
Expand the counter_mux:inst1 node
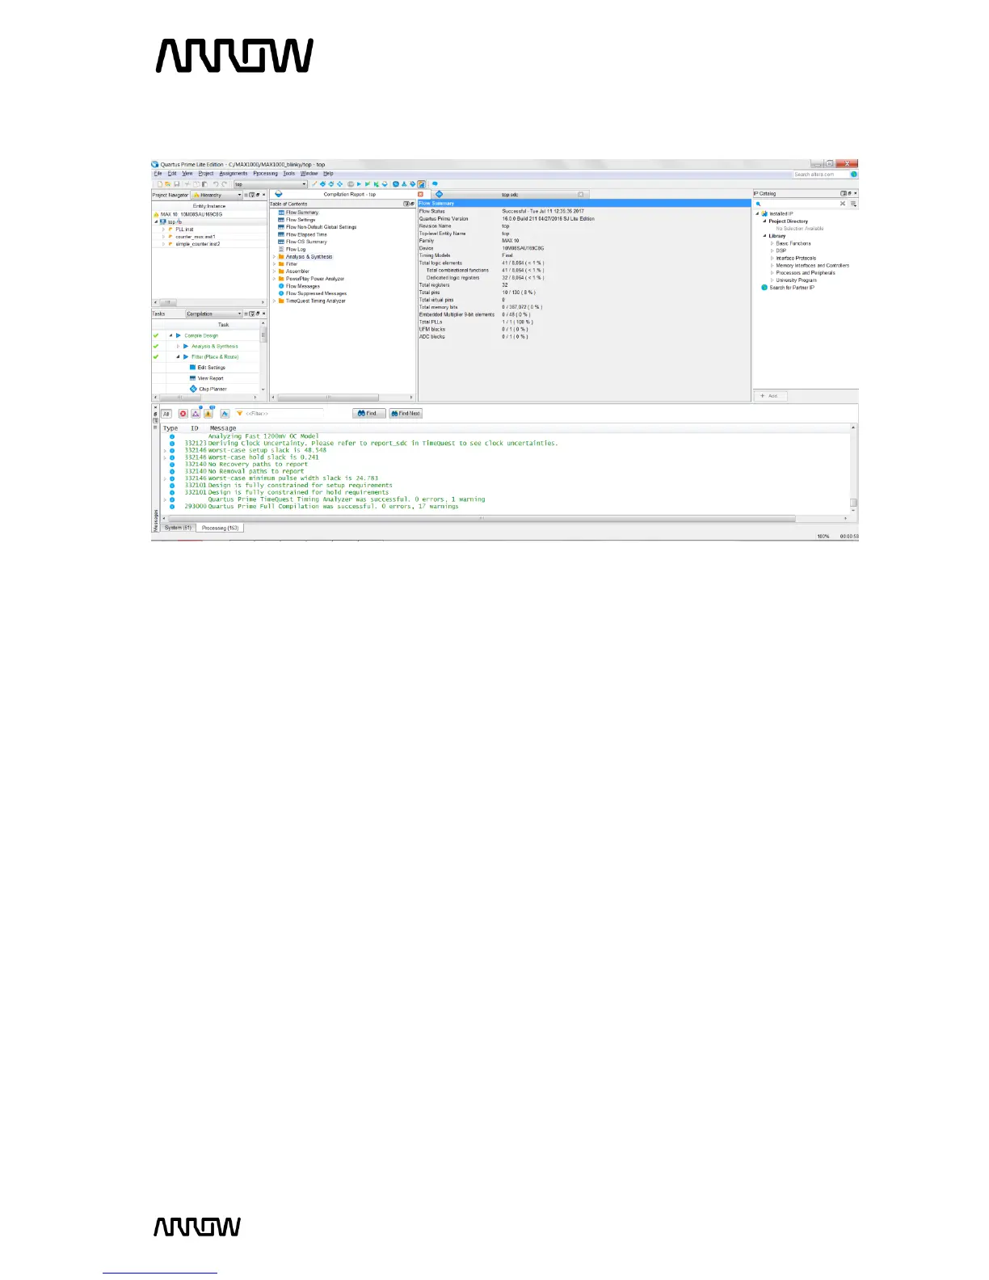(164, 237)
